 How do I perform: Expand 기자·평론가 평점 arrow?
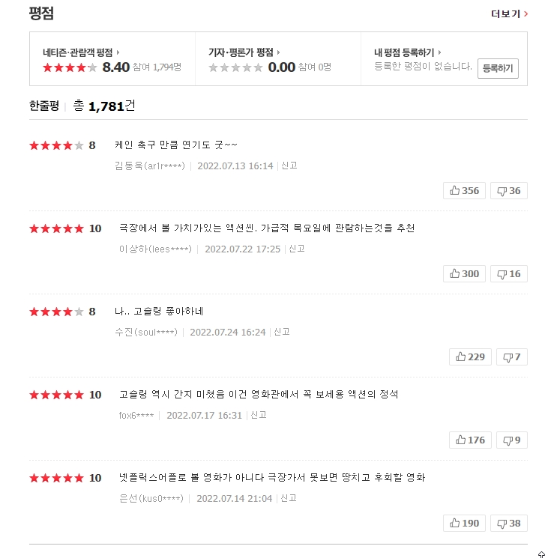pos(279,52)
